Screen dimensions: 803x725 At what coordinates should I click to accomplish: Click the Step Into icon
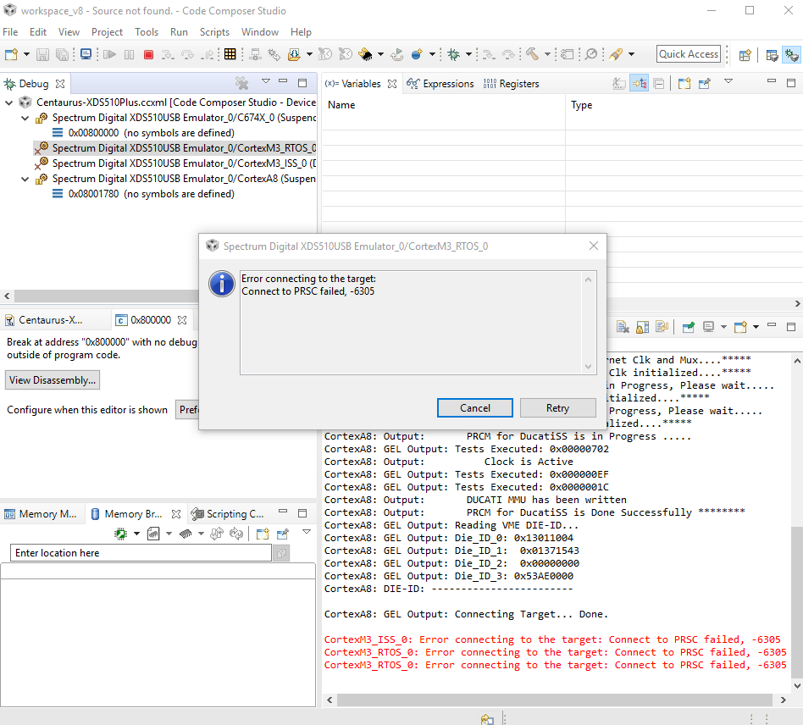point(168,54)
